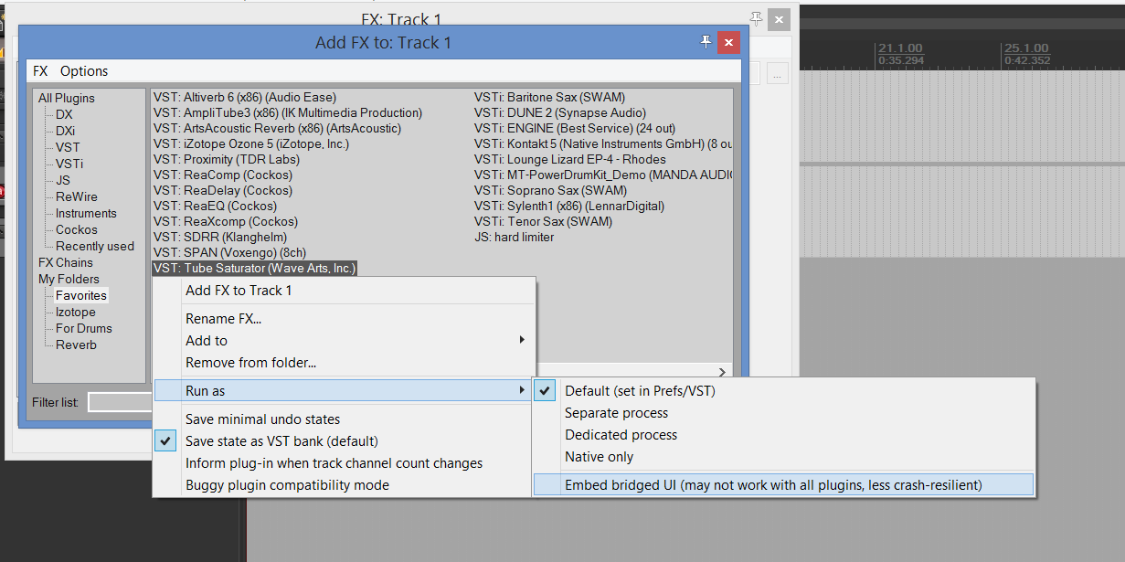Pin the FX: Track 1 window

[756, 18]
